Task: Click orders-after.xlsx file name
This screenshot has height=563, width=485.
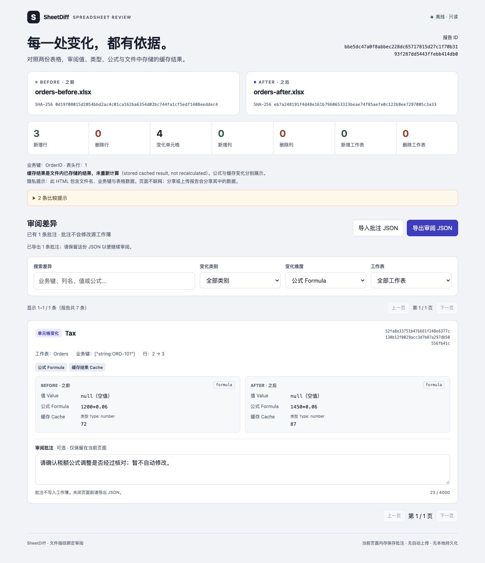Action: point(279,92)
